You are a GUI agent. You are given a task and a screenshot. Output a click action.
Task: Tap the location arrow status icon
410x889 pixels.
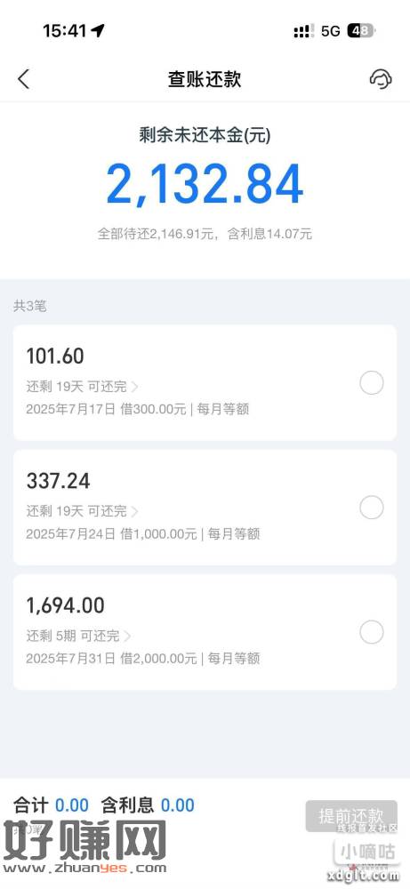98,30
